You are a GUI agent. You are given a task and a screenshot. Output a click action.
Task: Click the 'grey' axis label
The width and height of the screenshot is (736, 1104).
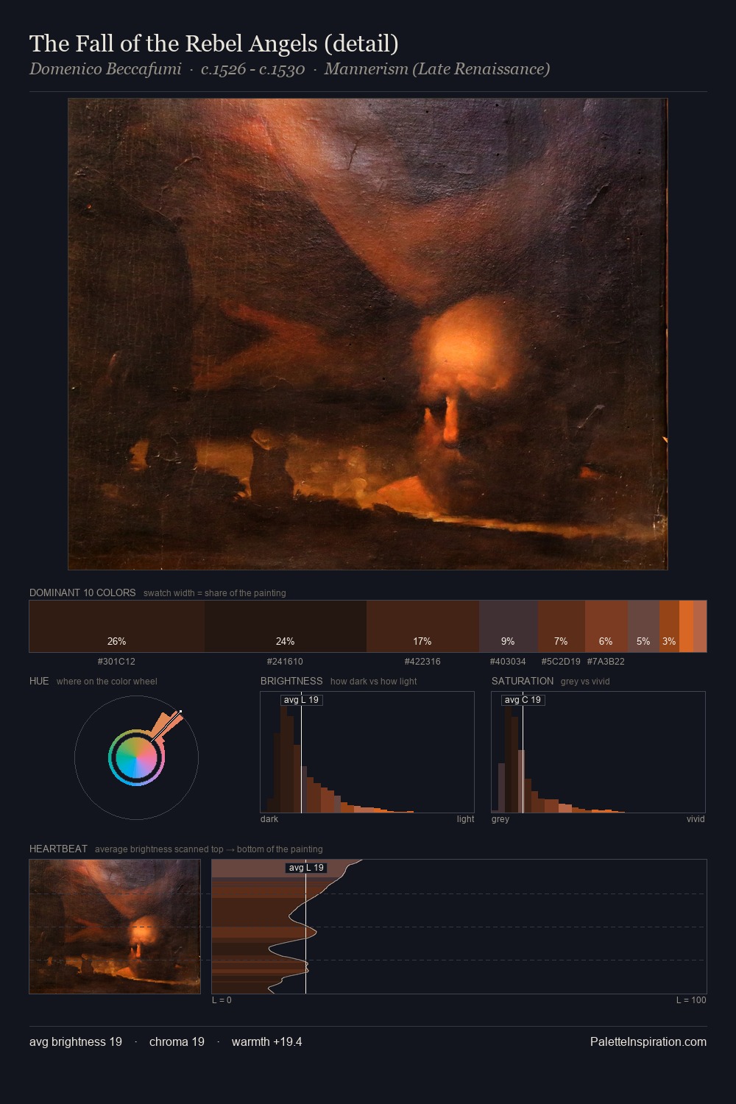tap(500, 819)
